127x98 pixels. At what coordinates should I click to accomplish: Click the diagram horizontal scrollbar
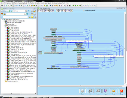[81, 86]
